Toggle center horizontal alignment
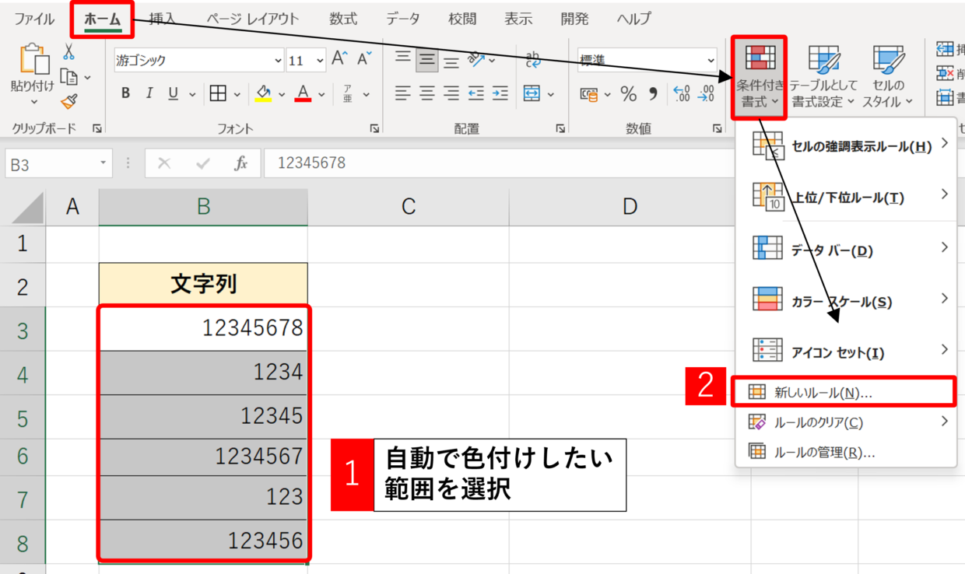This screenshot has height=574, width=965. click(x=426, y=94)
